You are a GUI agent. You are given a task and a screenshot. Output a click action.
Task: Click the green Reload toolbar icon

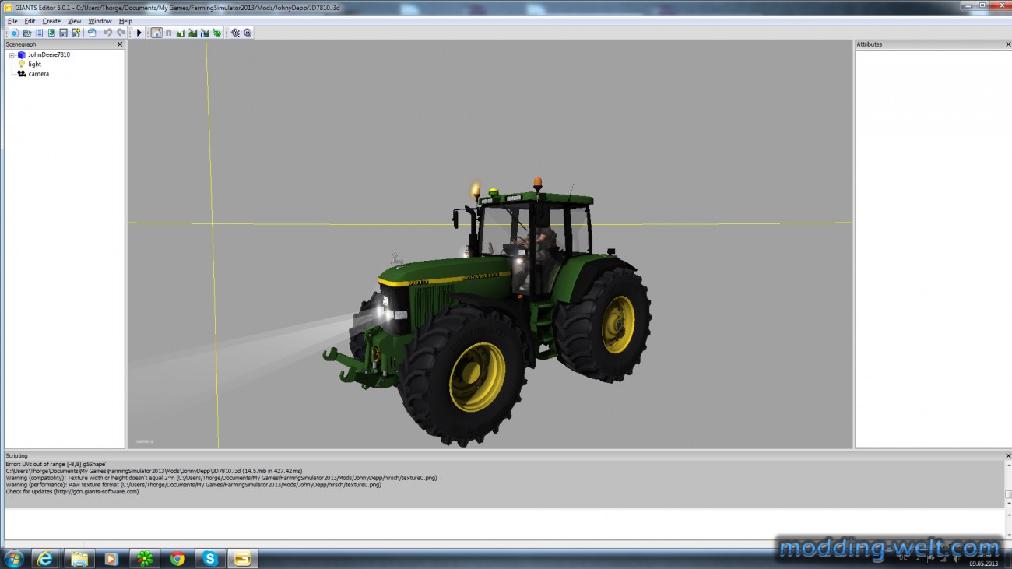[x=51, y=33]
